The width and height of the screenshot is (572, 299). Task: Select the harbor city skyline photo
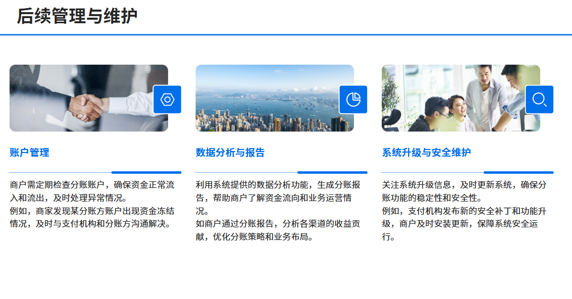tap(268, 98)
